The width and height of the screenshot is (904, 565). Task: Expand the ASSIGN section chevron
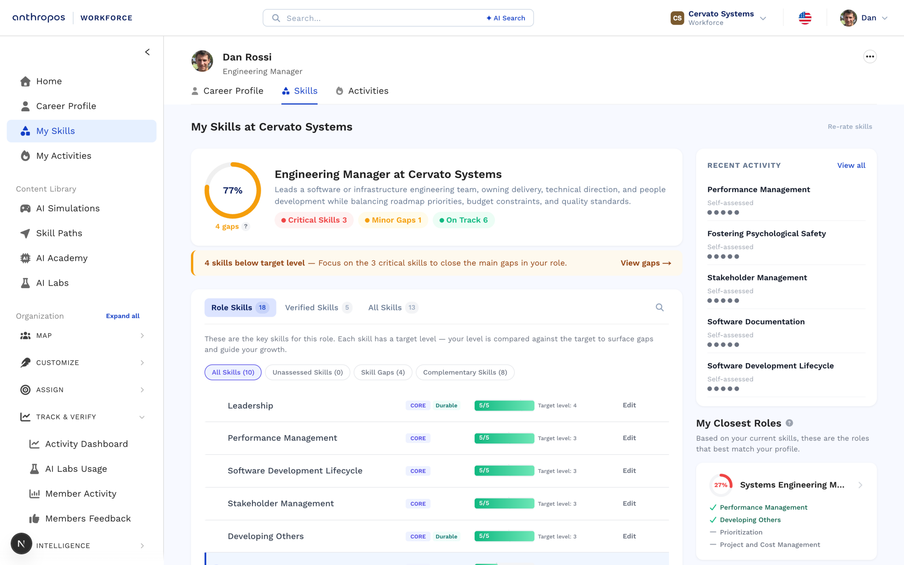tap(142, 390)
